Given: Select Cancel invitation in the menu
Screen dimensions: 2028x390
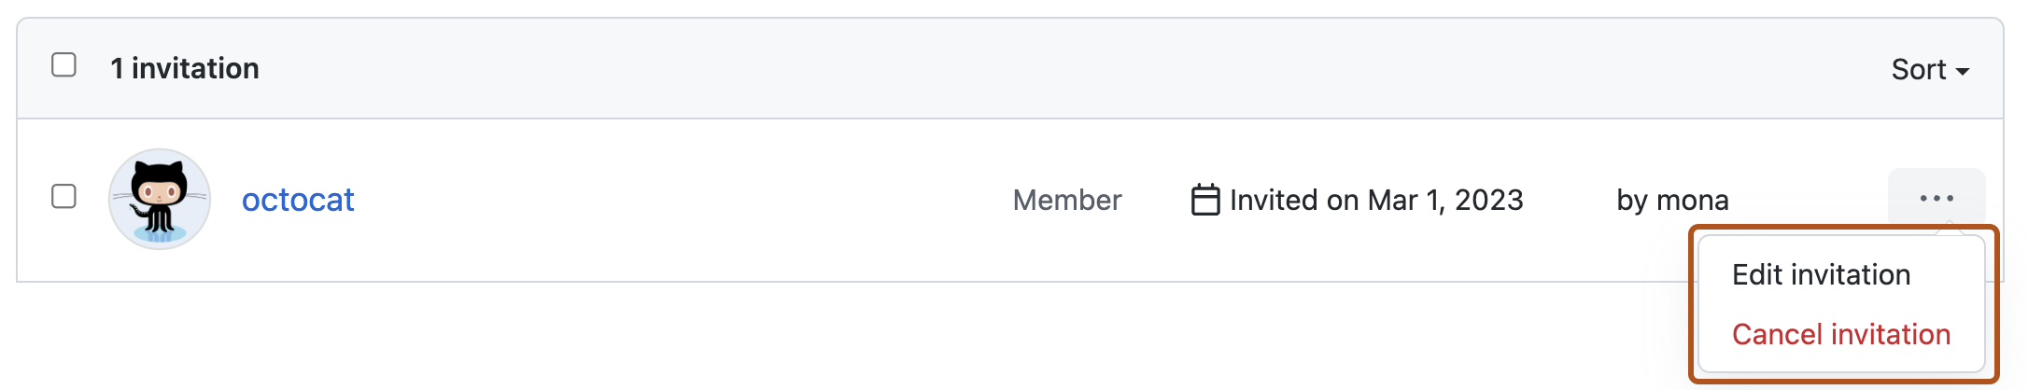Looking at the screenshot, I should (1840, 334).
